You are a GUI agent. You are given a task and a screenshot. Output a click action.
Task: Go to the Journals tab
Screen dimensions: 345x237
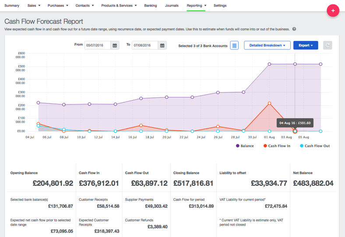[x=172, y=6]
